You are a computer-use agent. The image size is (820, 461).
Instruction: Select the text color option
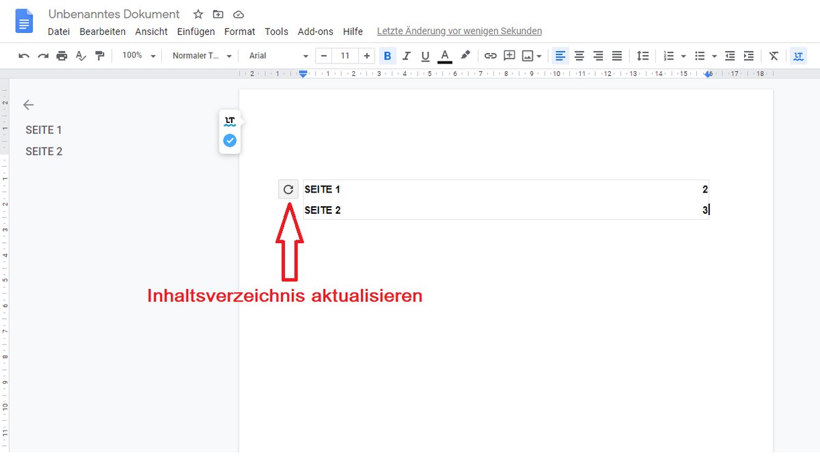coord(445,55)
